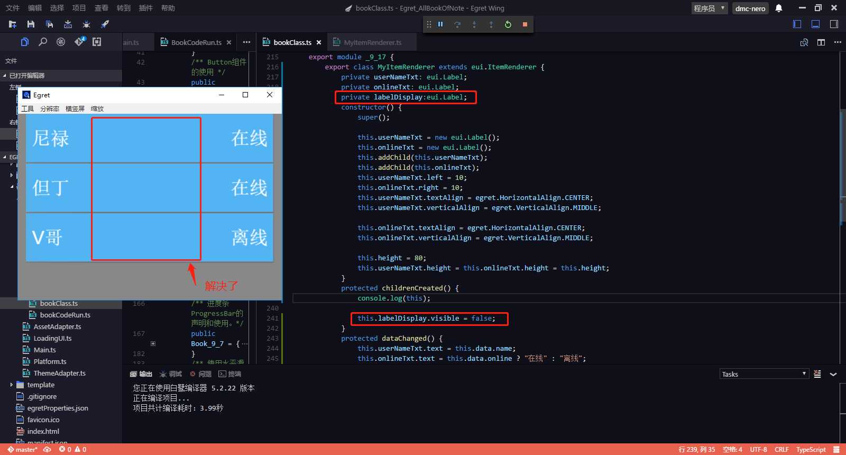Collapse the bottom panel with the chevron
The image size is (846, 455).
pos(833,374)
